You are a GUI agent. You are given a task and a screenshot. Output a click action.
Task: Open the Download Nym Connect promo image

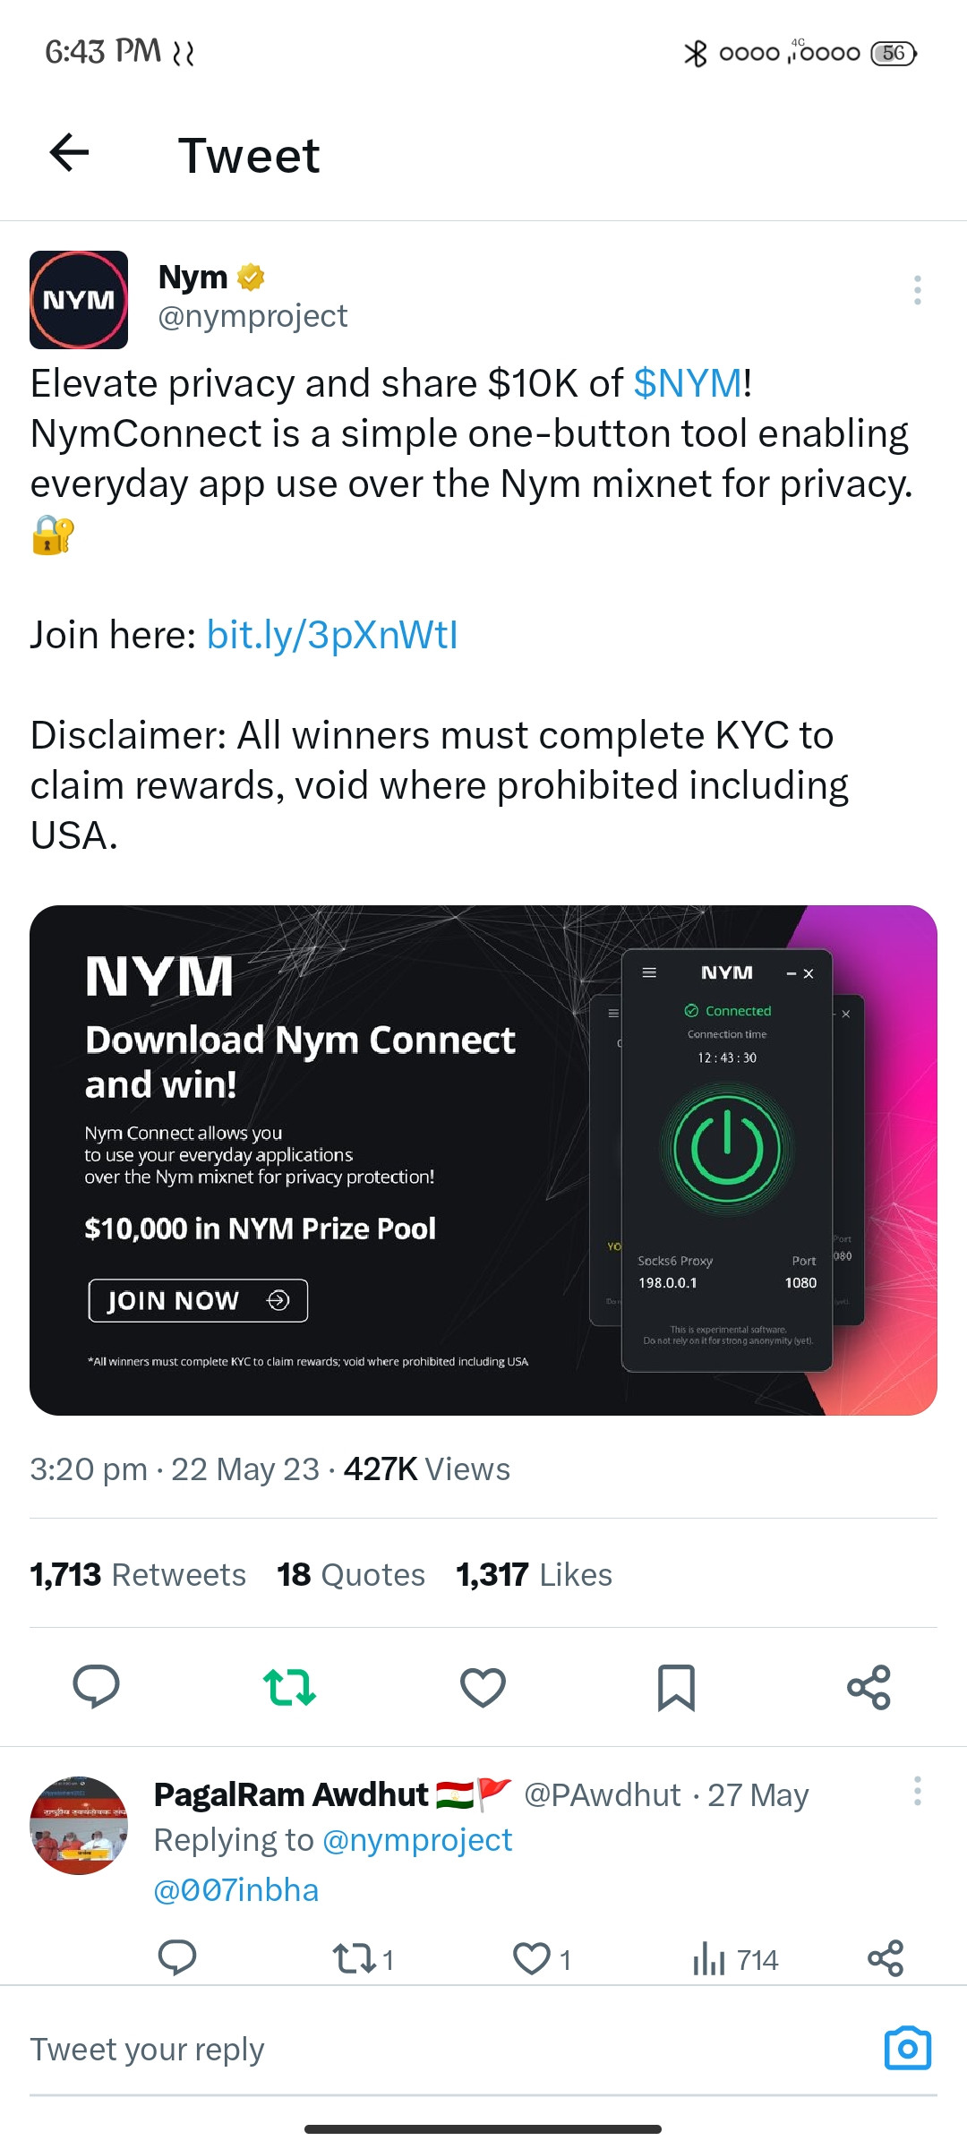[x=483, y=1160]
